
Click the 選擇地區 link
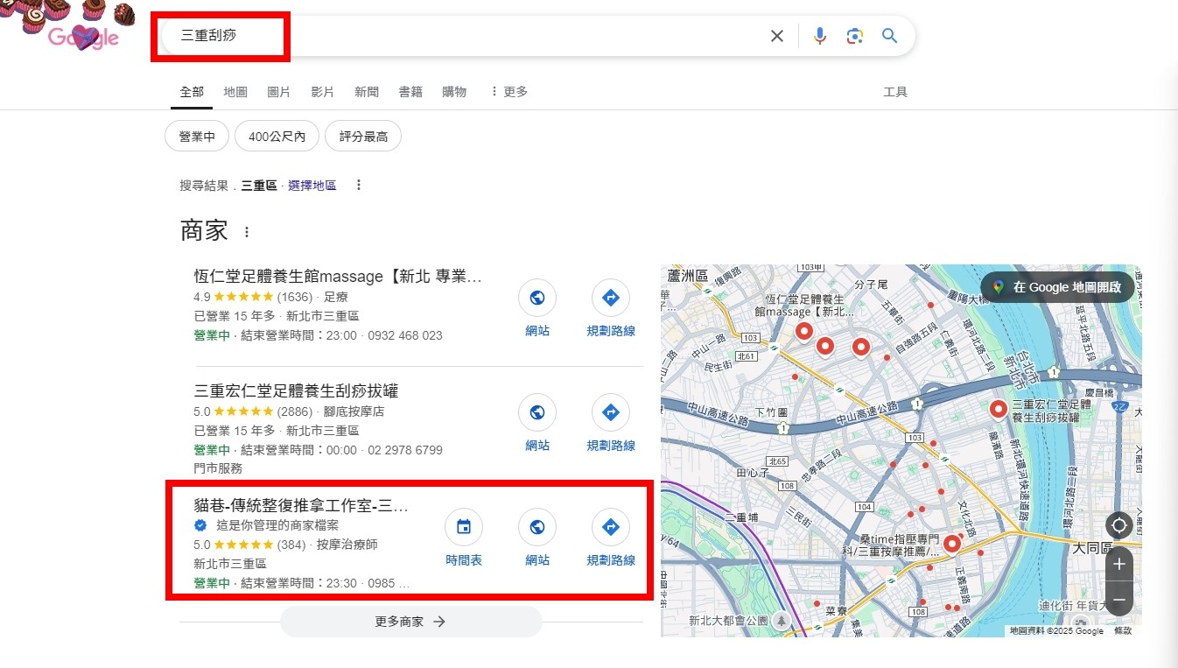(312, 186)
